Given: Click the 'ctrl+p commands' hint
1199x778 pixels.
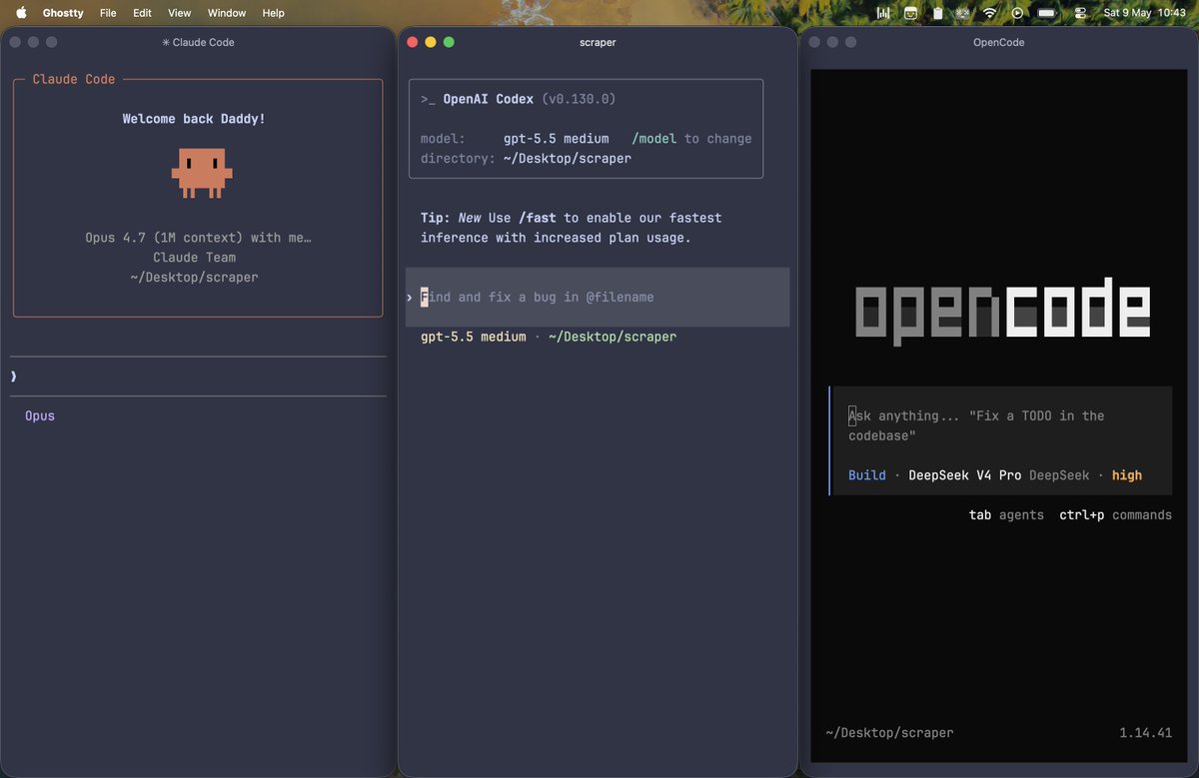Looking at the screenshot, I should click(x=1116, y=515).
